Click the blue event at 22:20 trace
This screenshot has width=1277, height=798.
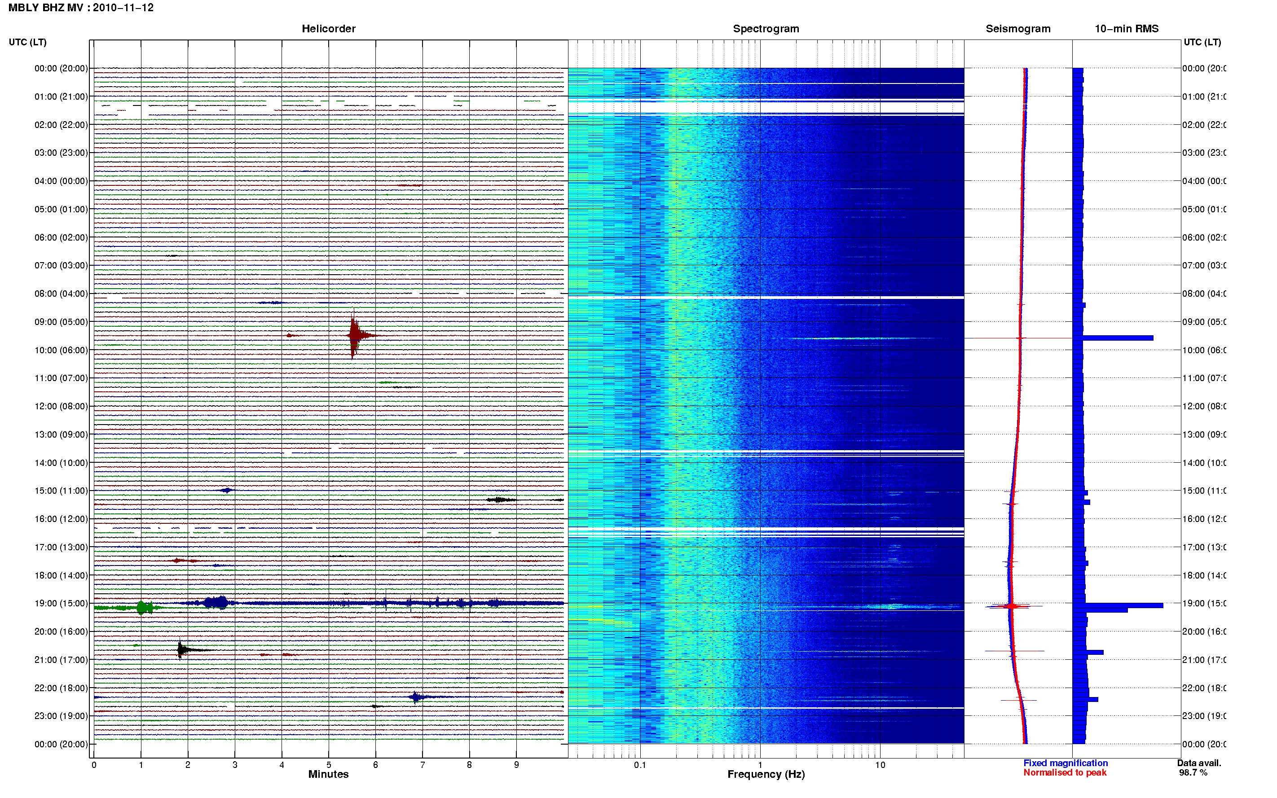coord(417,697)
